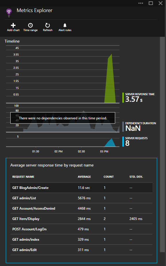Click the Application Insights lightbulb icon
Screen dimensions: 166x266
(x=9, y=13)
